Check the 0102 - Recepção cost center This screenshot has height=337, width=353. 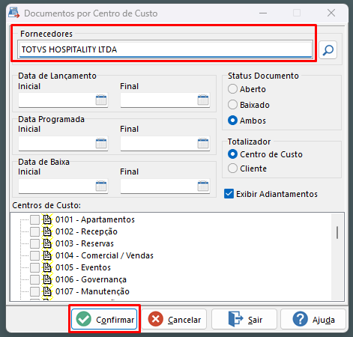click(x=34, y=231)
